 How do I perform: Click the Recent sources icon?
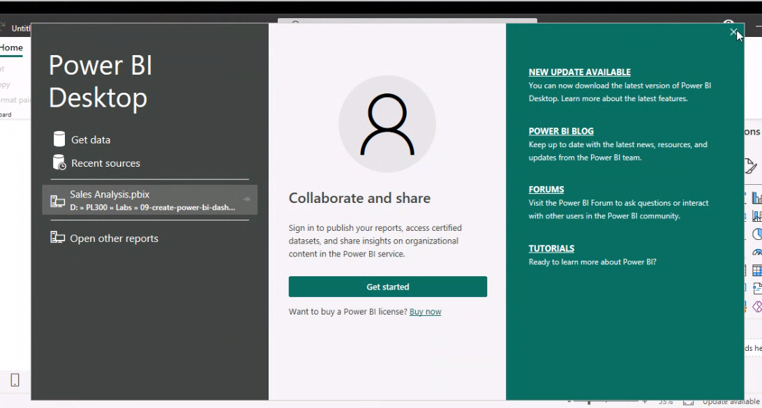(x=59, y=163)
